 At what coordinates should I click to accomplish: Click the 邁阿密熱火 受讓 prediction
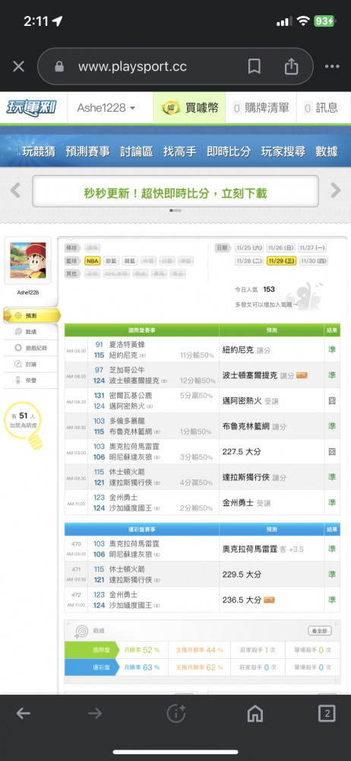tap(250, 401)
